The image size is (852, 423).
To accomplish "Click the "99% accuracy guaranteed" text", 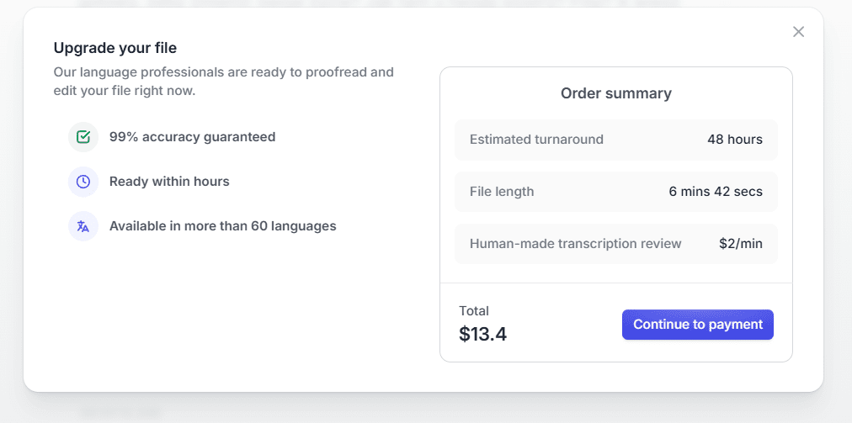I will (192, 137).
